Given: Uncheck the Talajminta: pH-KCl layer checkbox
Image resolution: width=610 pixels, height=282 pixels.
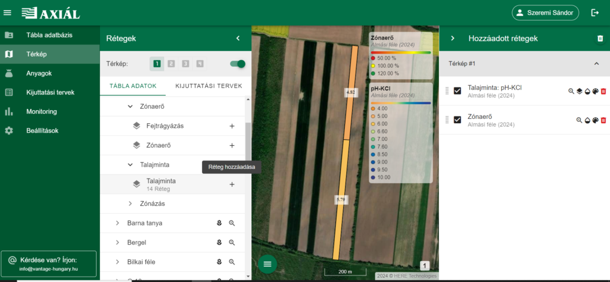Looking at the screenshot, I should click(457, 91).
